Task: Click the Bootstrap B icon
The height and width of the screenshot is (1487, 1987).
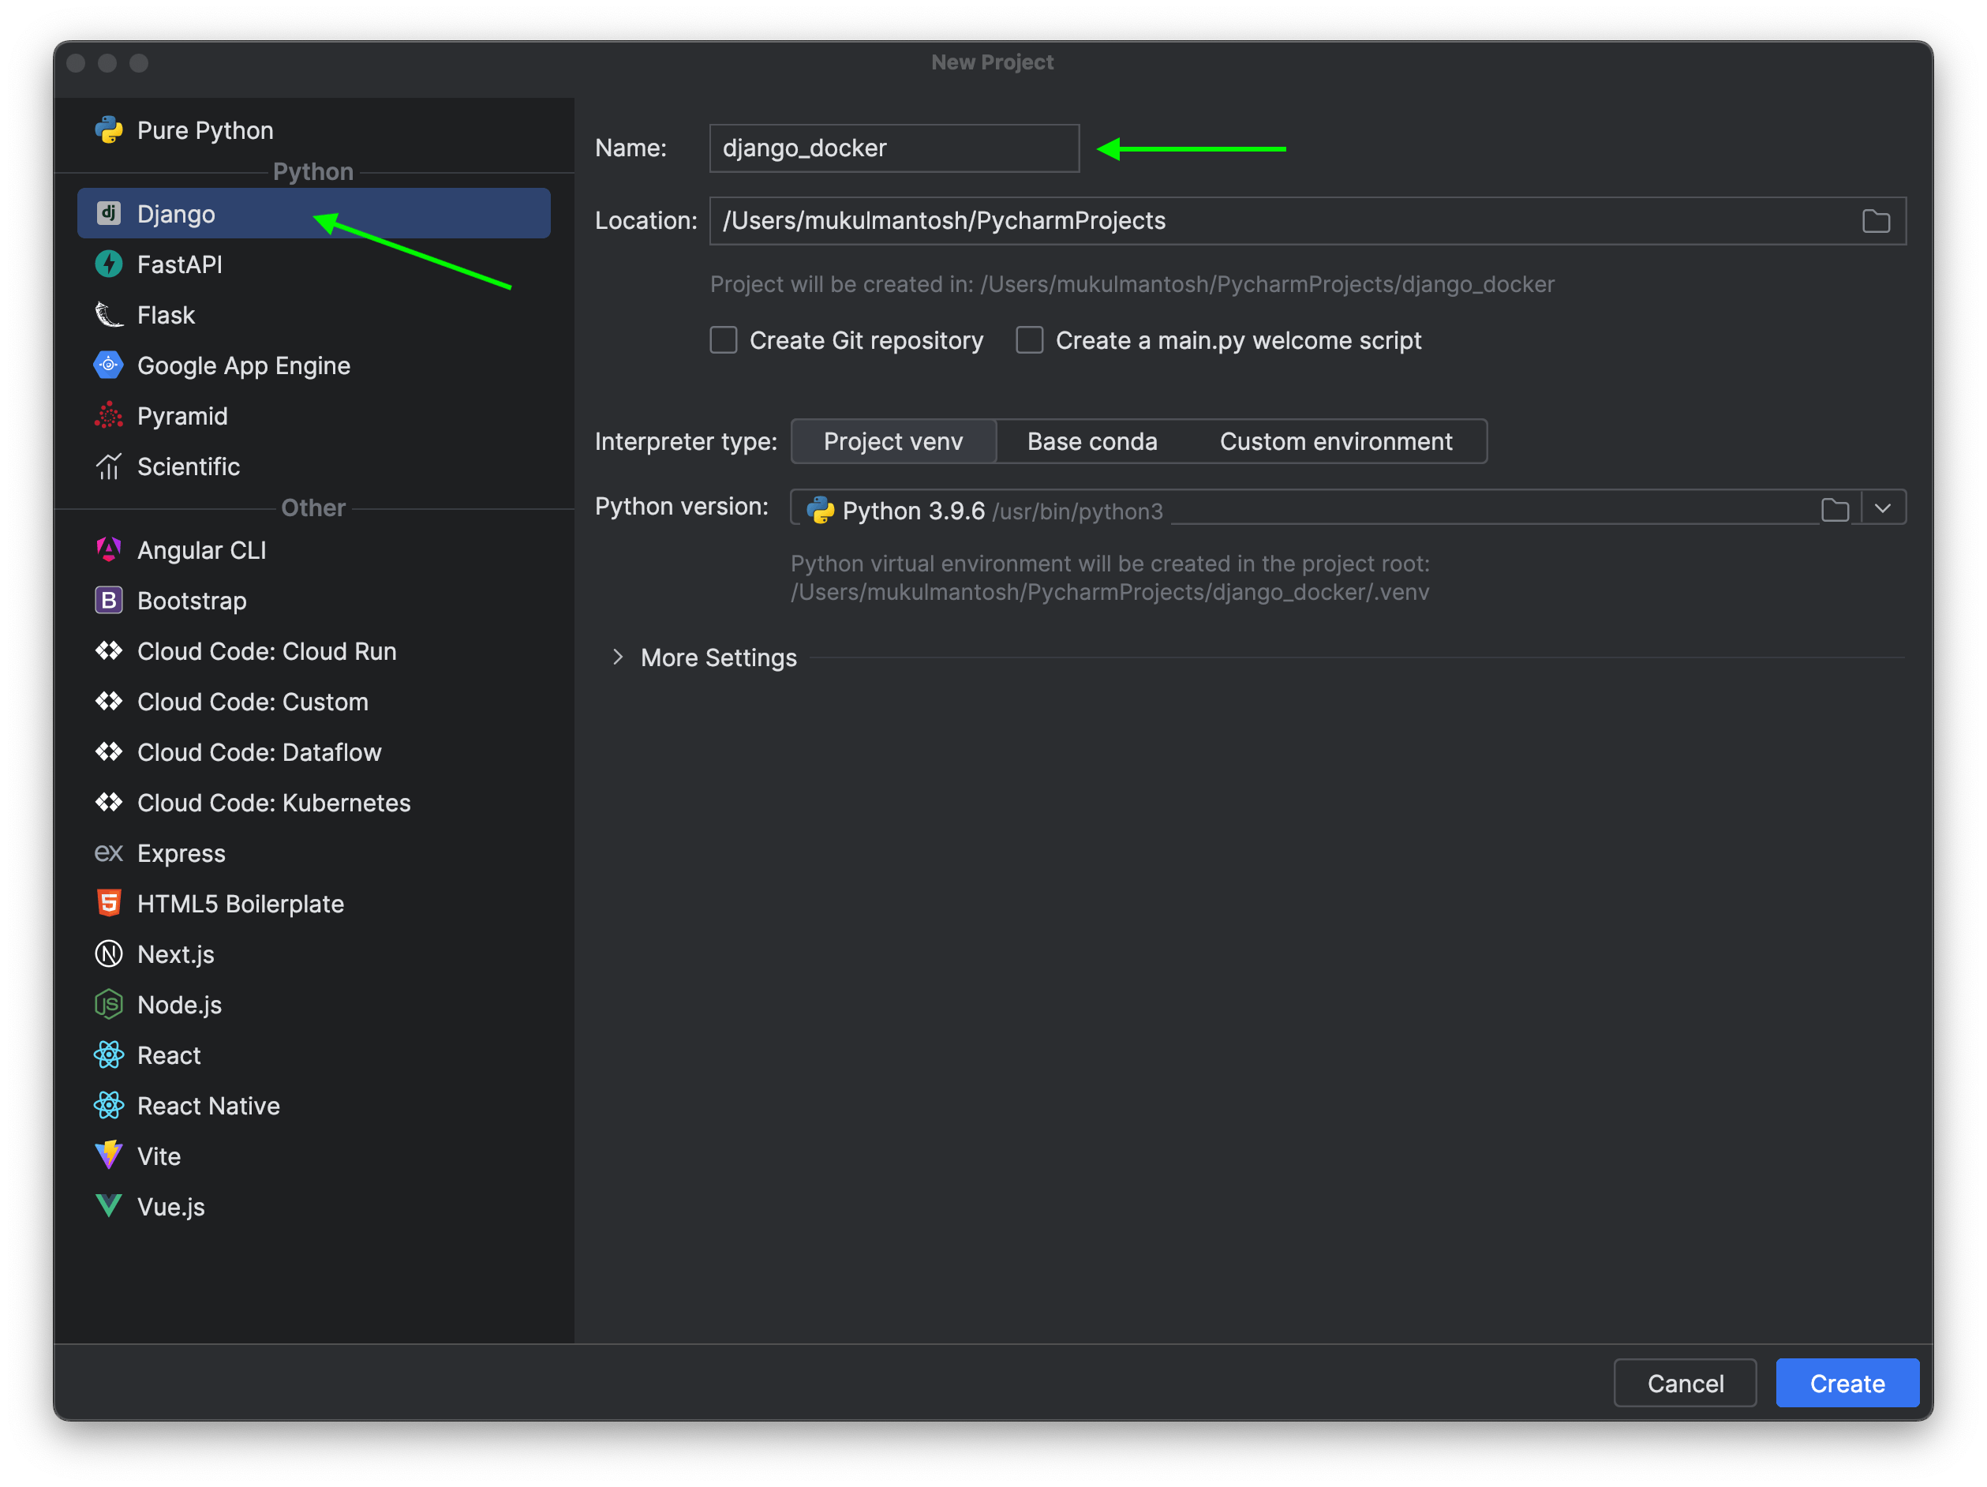Action: coord(109,600)
